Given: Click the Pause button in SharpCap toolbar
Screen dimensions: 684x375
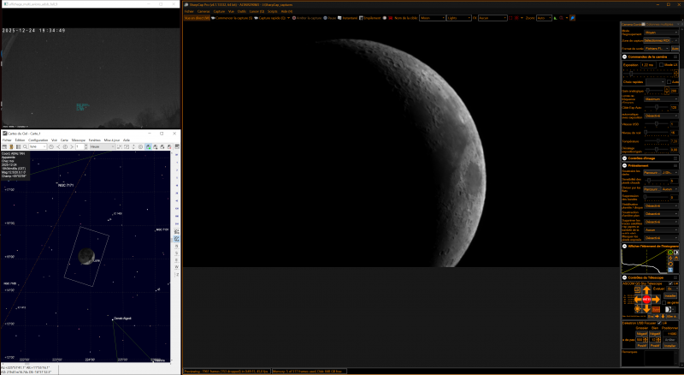Looking at the screenshot, I should (x=330, y=18).
